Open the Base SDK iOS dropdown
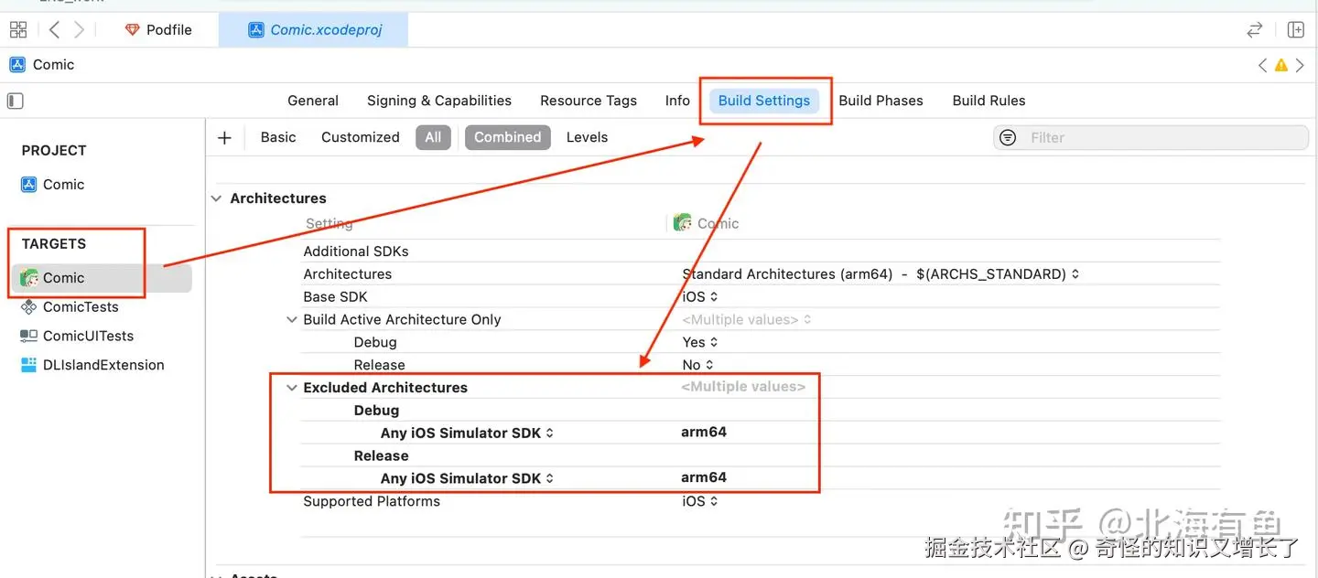This screenshot has height=578, width=1318. [700, 297]
